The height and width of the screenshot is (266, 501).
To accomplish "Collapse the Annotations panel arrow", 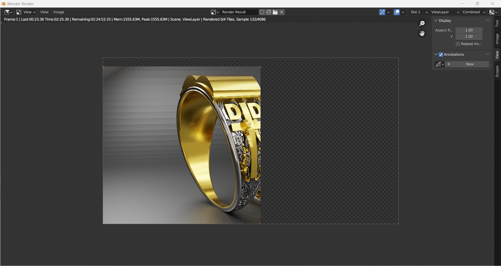I will click(436, 54).
